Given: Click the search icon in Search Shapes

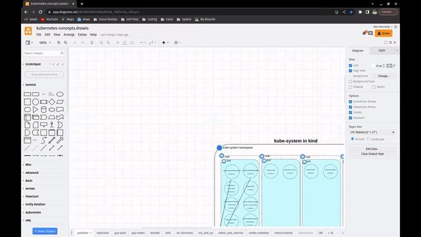Looking at the screenshot, I should [x=62, y=53].
